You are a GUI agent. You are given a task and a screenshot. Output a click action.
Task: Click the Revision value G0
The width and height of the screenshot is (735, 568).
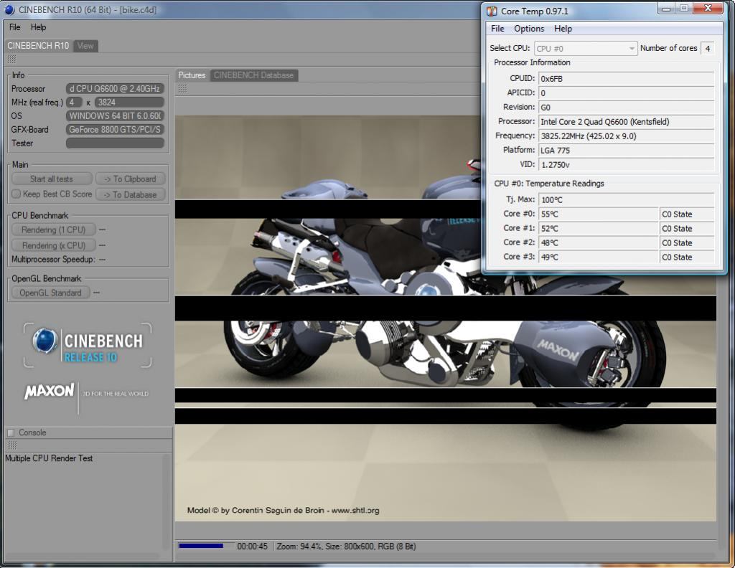click(x=626, y=108)
